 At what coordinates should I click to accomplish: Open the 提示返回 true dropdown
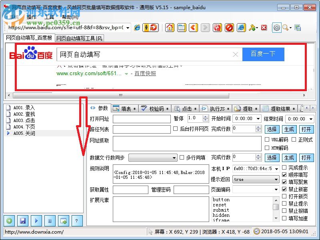click(276, 179)
